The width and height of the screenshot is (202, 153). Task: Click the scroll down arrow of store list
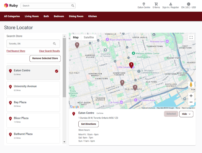pyautogui.click(x=64, y=142)
